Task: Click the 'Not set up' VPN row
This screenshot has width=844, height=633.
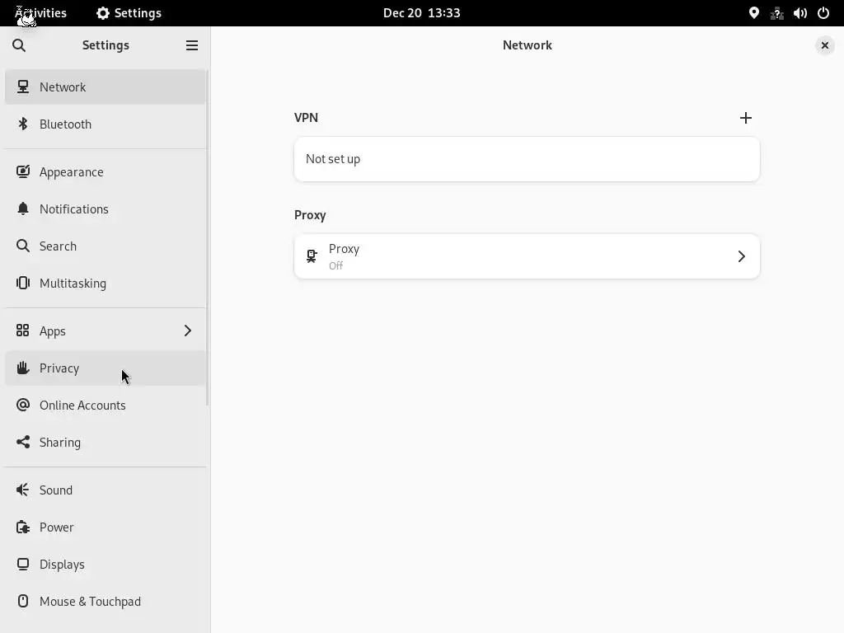Action: pos(527,159)
